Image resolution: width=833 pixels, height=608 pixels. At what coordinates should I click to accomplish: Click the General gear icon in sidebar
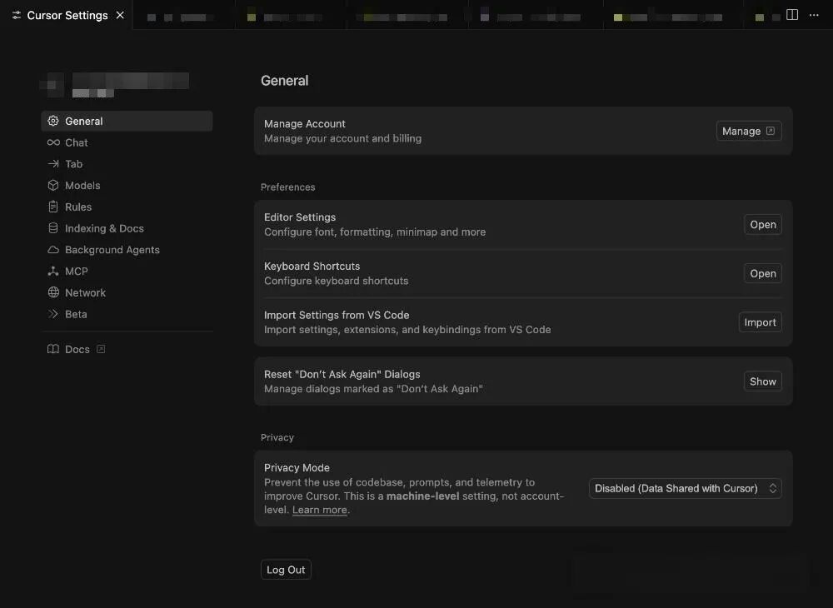coord(53,121)
